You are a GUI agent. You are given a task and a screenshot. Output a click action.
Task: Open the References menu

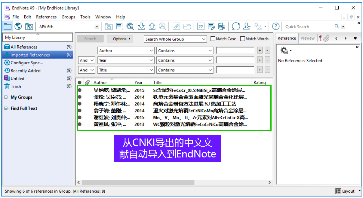pyautogui.click(x=46, y=17)
